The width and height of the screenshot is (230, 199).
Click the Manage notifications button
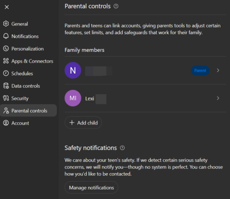coord(91,187)
